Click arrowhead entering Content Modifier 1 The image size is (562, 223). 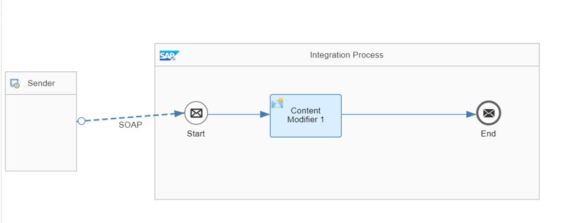point(265,115)
